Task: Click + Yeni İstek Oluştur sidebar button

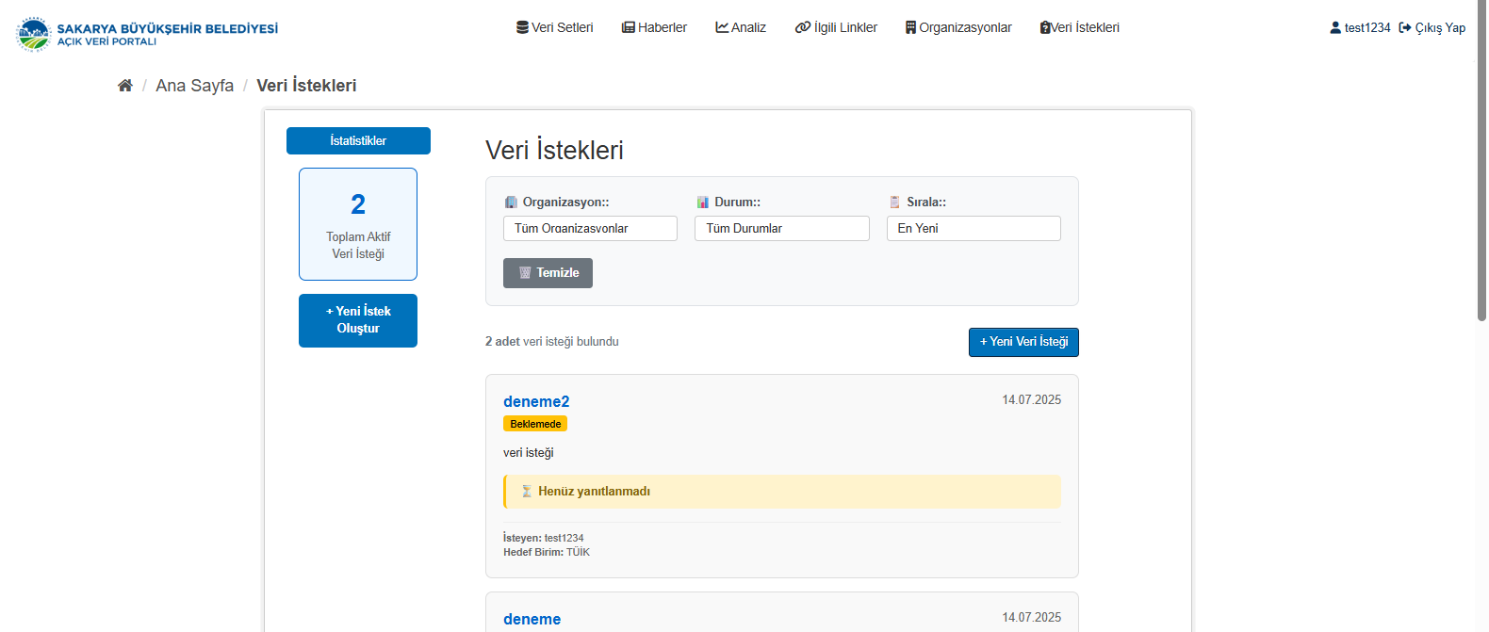Action: tap(358, 320)
